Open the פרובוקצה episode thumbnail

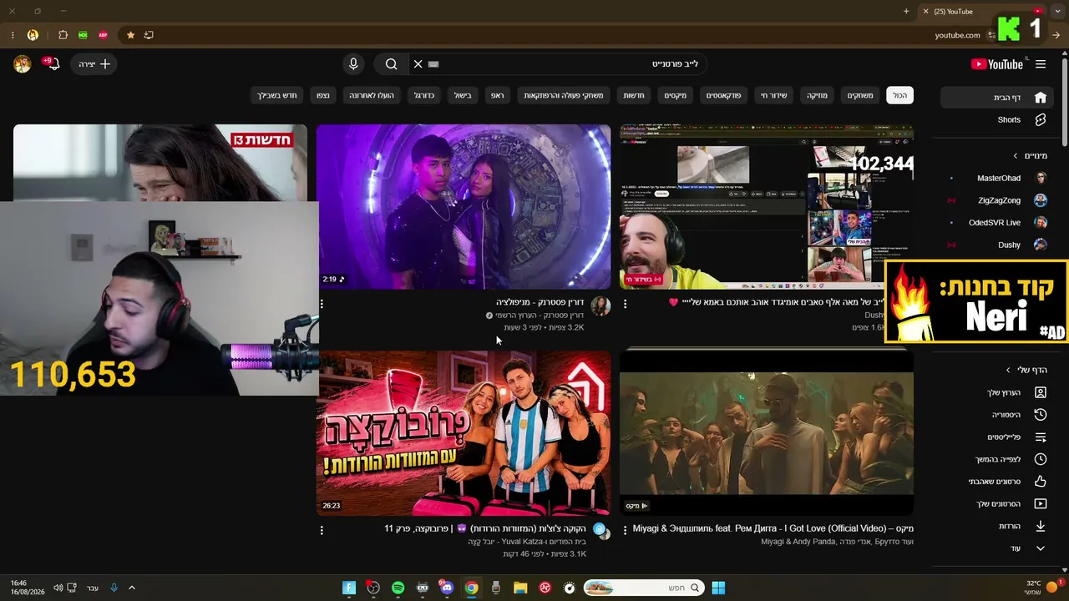[x=464, y=433]
